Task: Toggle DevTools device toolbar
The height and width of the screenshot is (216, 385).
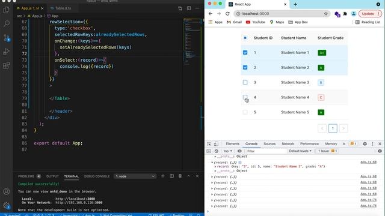Action: [216, 144]
